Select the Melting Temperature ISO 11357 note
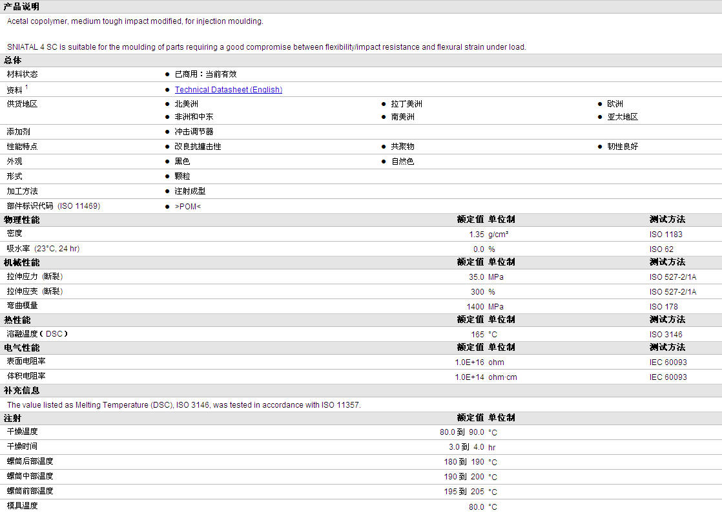Image resolution: width=722 pixels, height=513 pixels. point(184,405)
